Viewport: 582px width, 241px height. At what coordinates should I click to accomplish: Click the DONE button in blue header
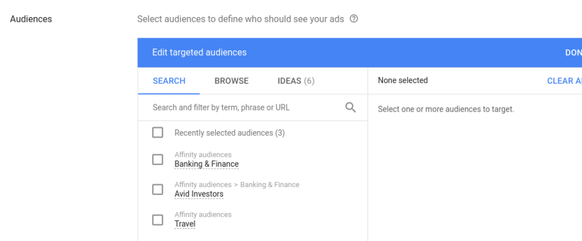click(573, 53)
